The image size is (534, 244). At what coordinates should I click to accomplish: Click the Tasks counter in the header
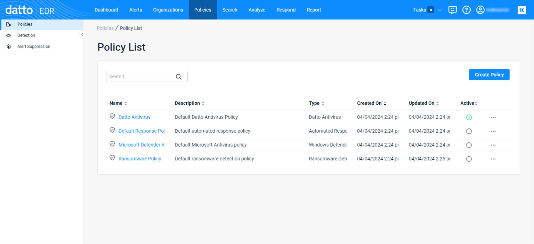click(431, 10)
